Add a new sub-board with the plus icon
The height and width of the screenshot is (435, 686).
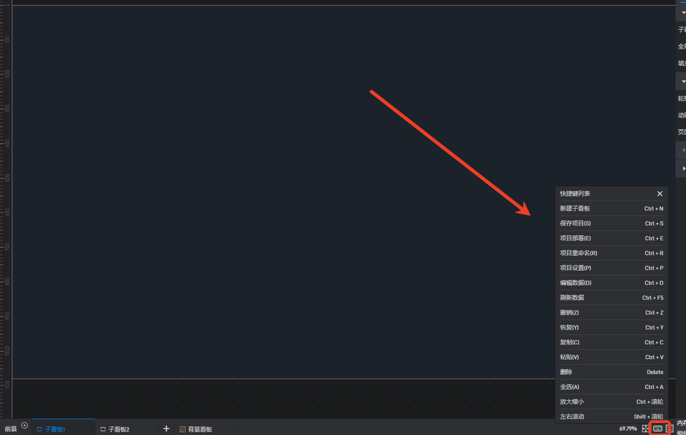point(166,429)
